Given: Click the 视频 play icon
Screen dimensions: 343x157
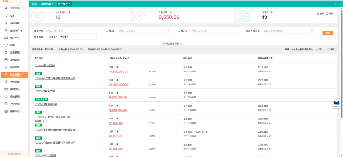Looking at the screenshot, I should point(318,14).
